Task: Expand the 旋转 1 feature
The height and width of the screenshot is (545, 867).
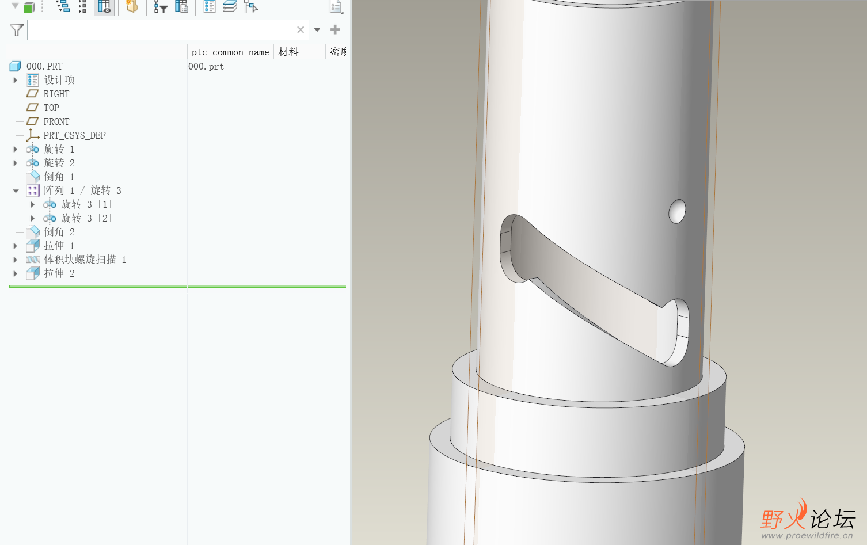Action: click(x=16, y=149)
